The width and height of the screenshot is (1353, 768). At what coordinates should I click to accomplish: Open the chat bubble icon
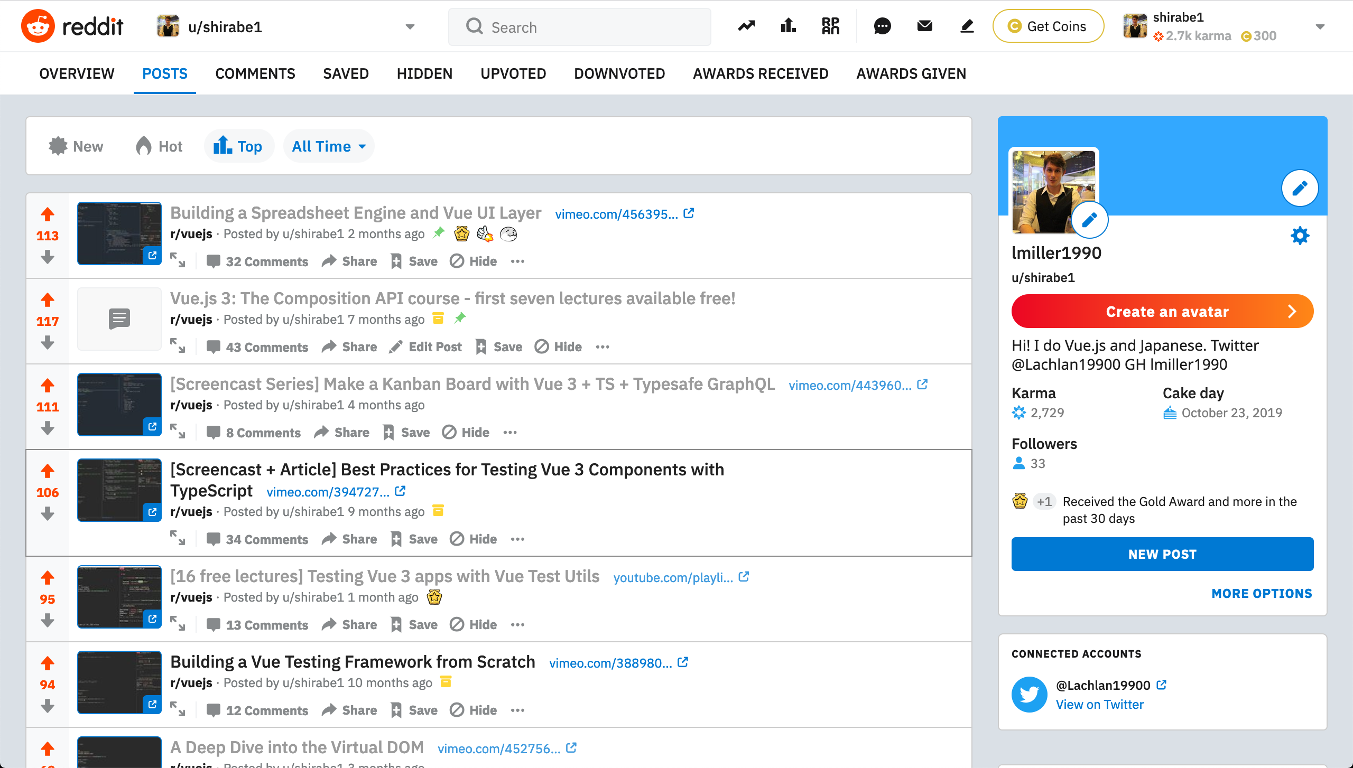pyautogui.click(x=882, y=26)
